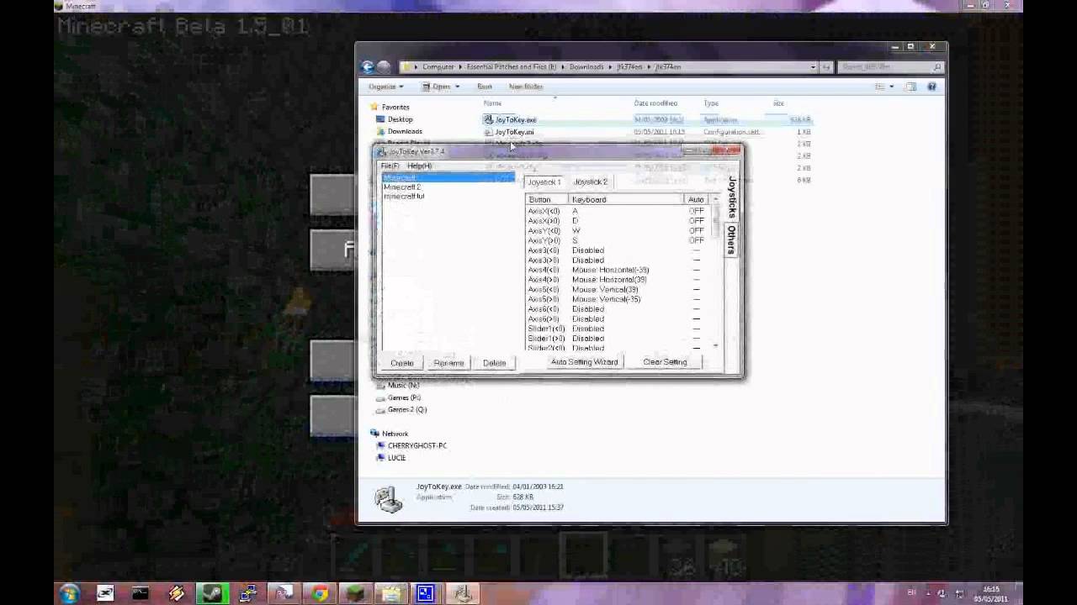Viewport: 1077px width, 605px height.
Task: Switch to the Joystick 2 tab
Action: click(x=590, y=181)
